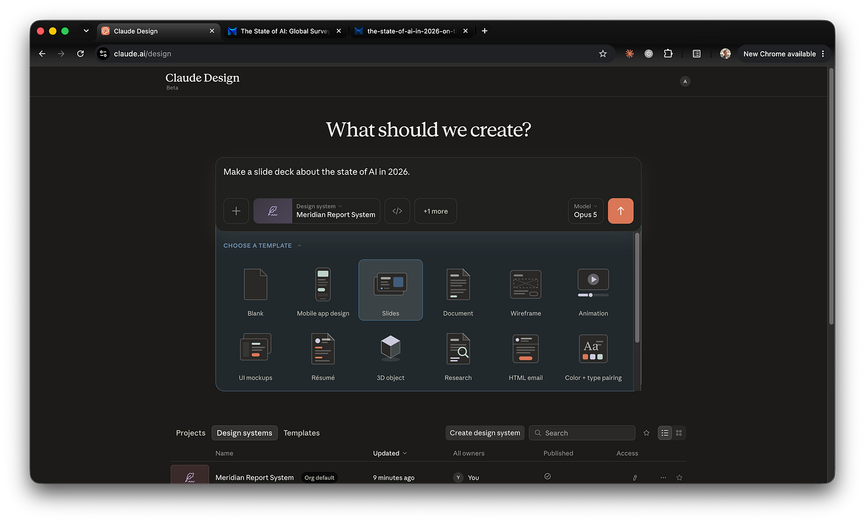Viewport: 865px width, 523px height.
Task: Collapse the Choose a Template section
Action: [262, 245]
